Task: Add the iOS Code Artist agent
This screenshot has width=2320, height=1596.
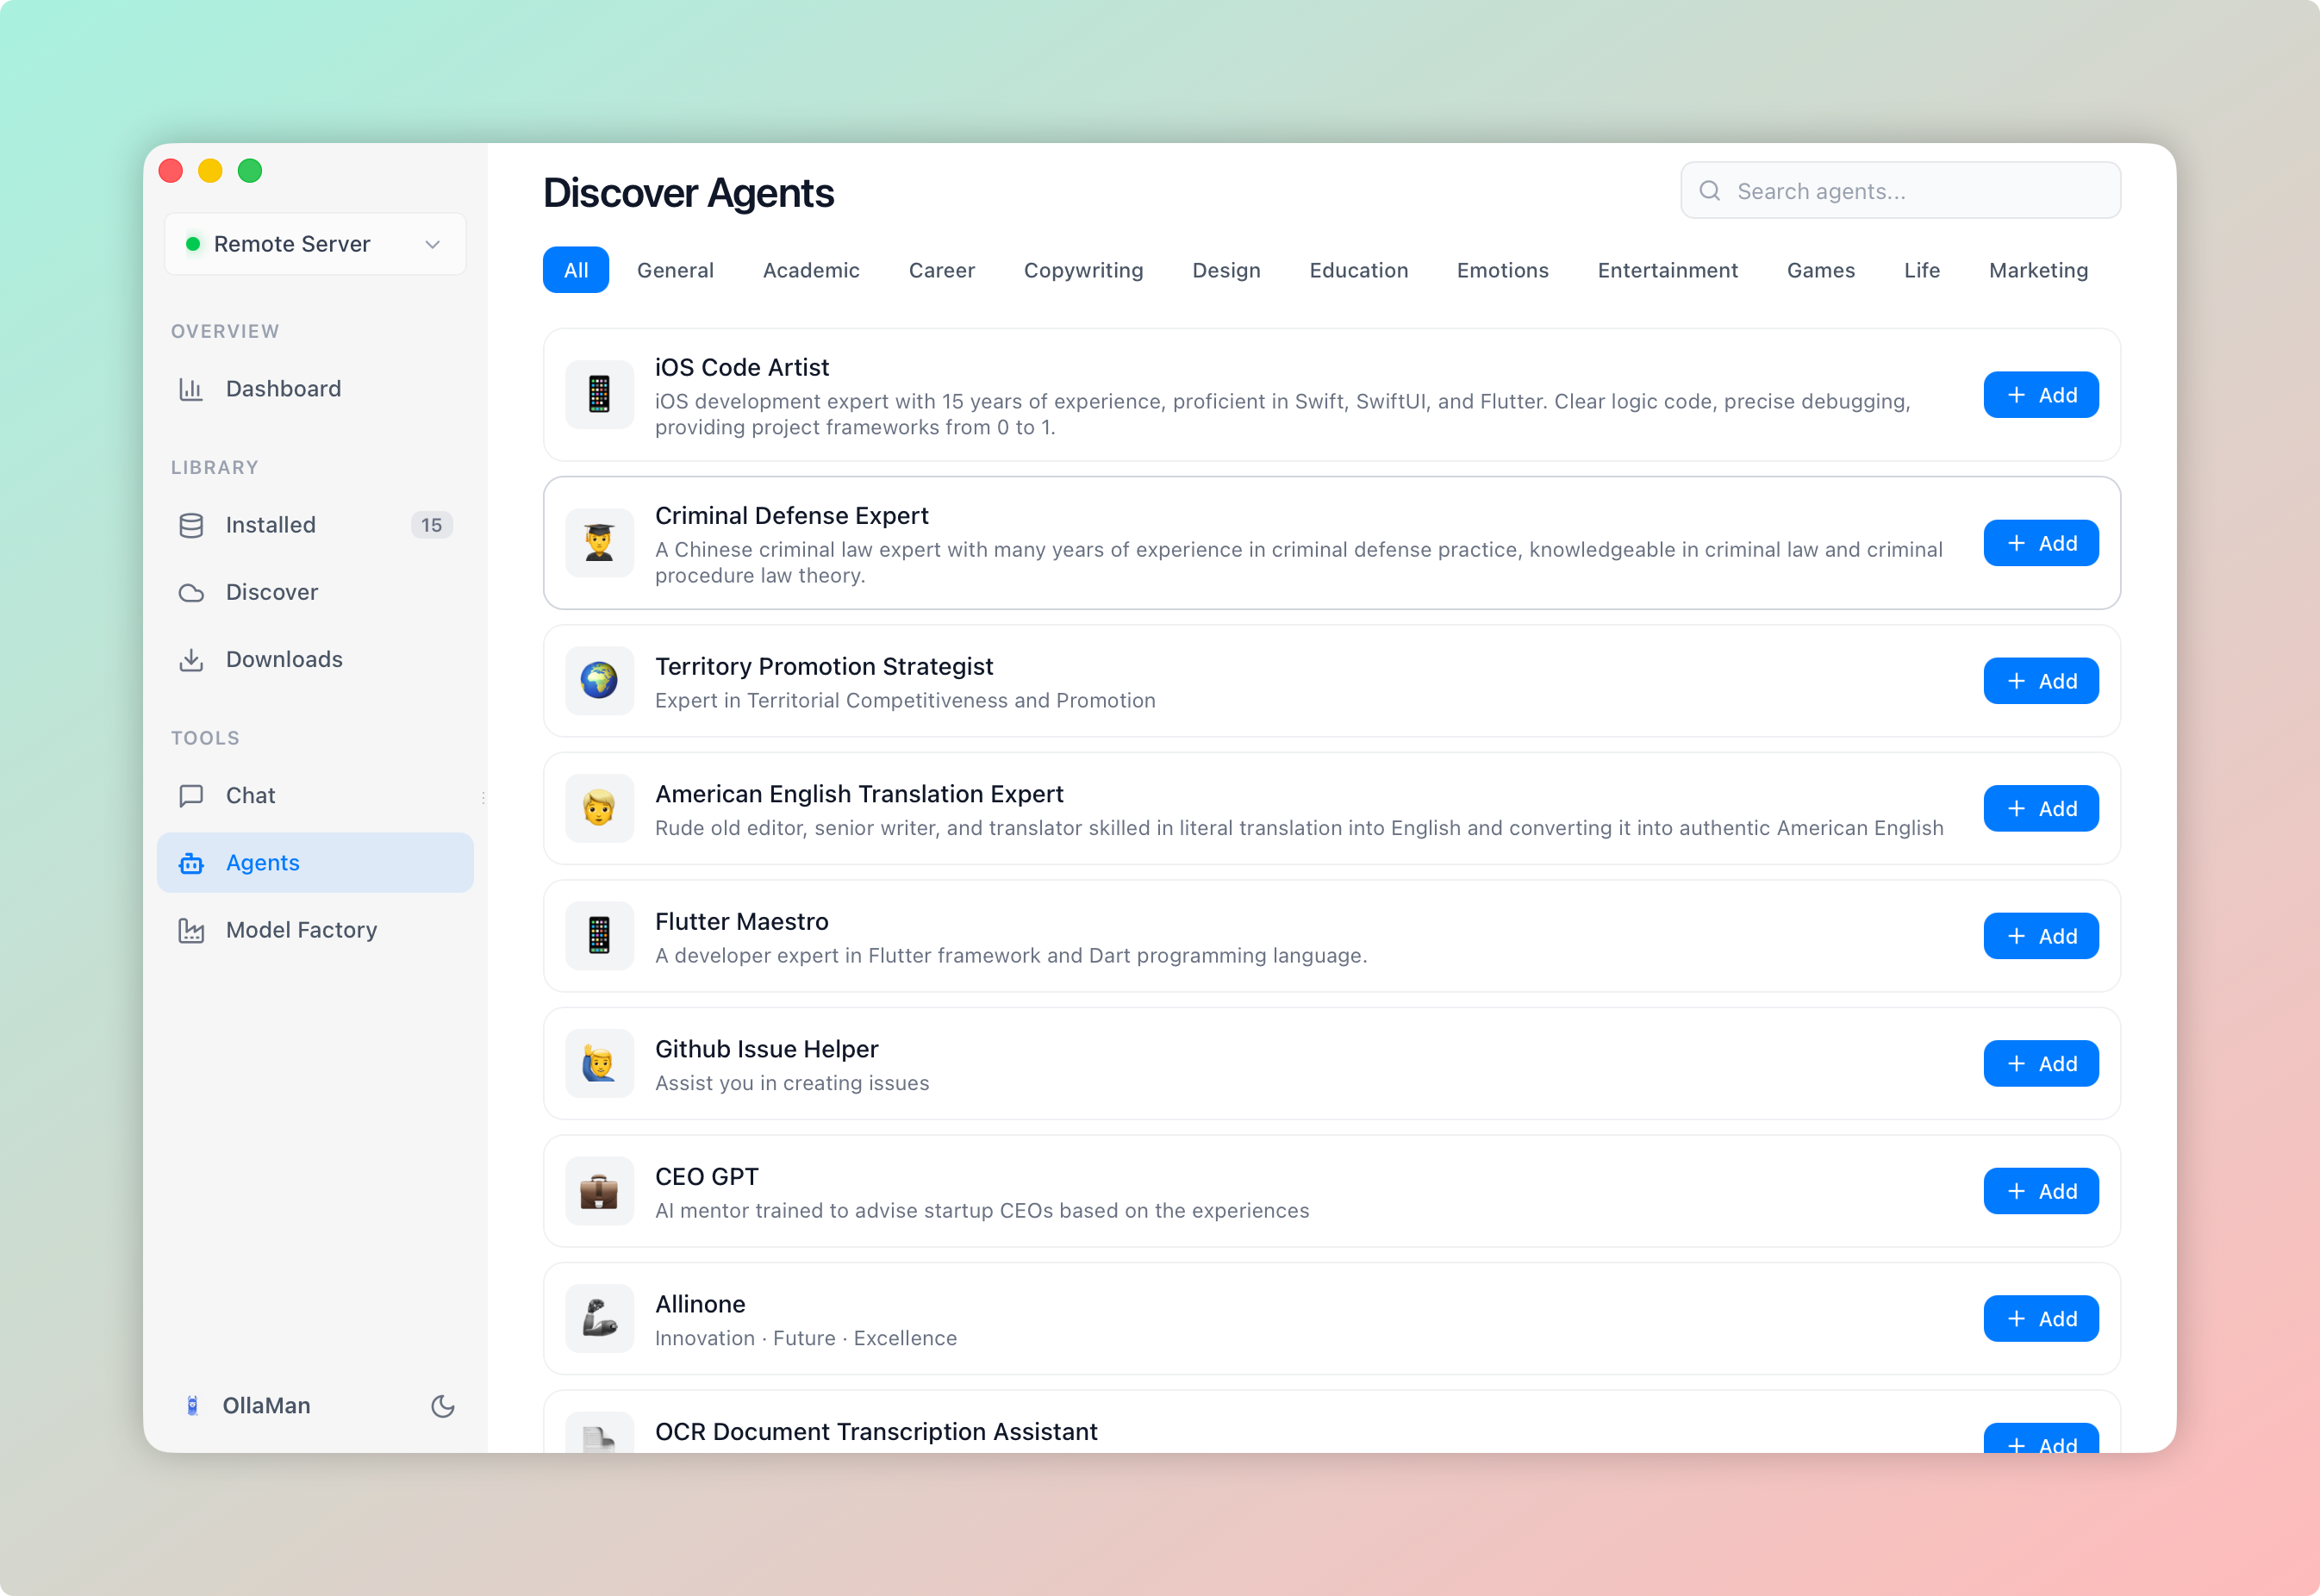Action: (x=2041, y=395)
